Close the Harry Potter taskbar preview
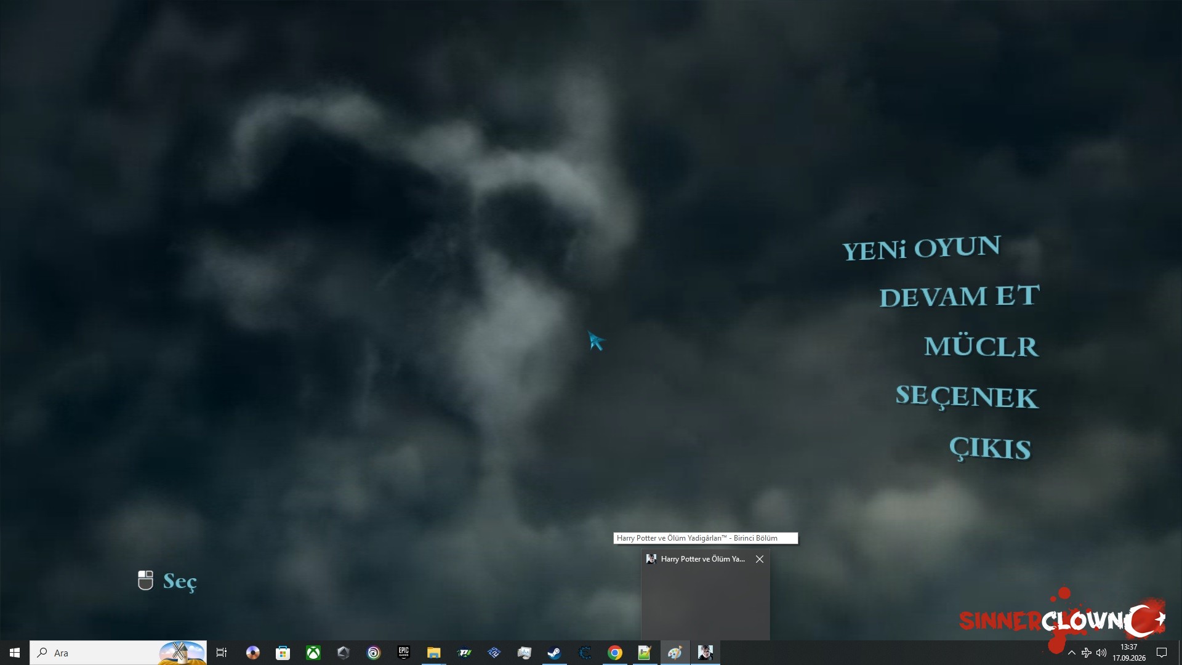The width and height of the screenshot is (1182, 665). [x=760, y=559]
